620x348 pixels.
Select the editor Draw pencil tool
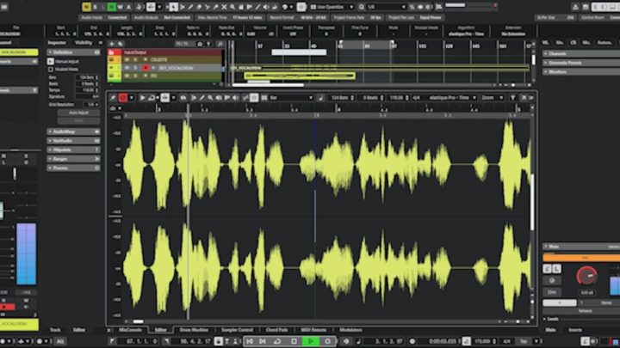201,97
